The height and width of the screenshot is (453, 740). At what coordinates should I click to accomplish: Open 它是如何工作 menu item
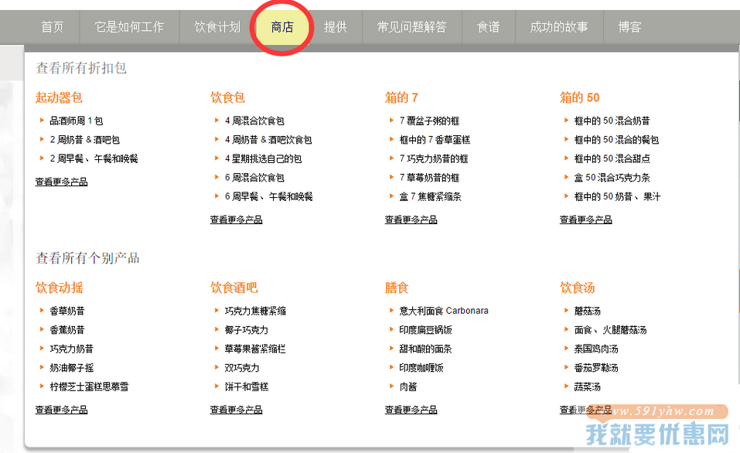pos(129,27)
